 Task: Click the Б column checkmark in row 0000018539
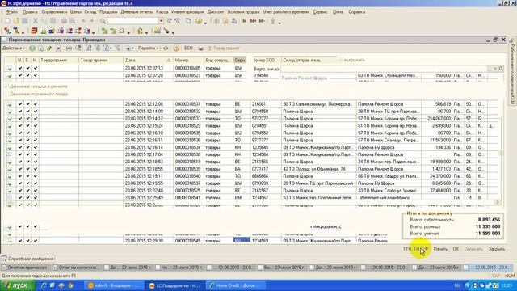tap(27, 169)
